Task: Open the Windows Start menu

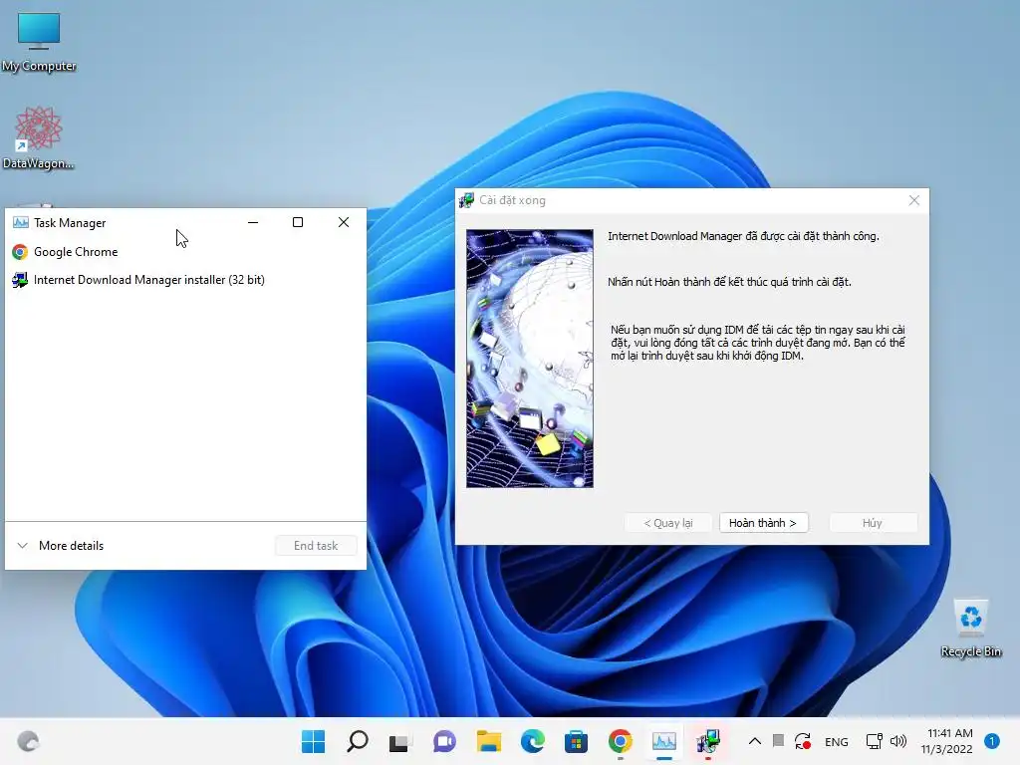Action: tap(313, 741)
